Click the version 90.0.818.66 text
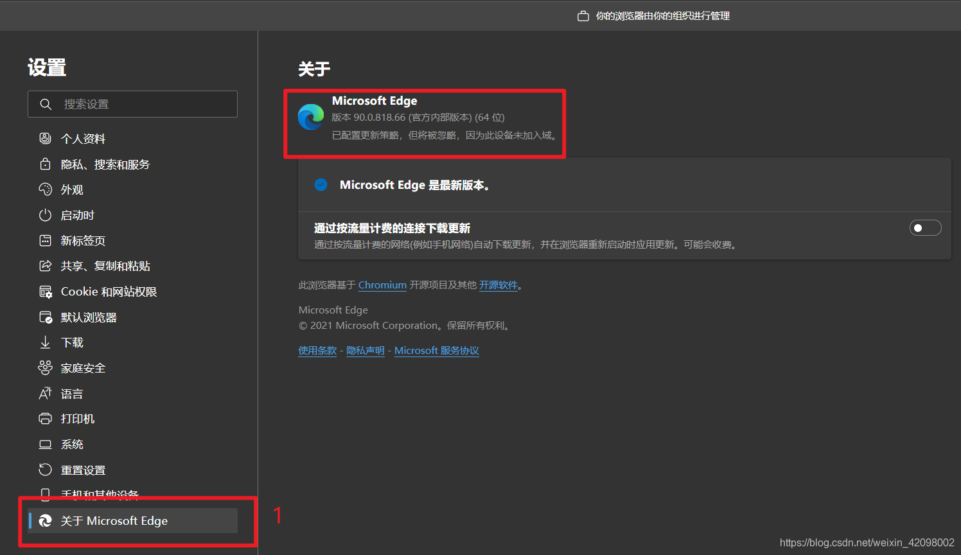Image resolution: width=961 pixels, height=555 pixels. 418,118
